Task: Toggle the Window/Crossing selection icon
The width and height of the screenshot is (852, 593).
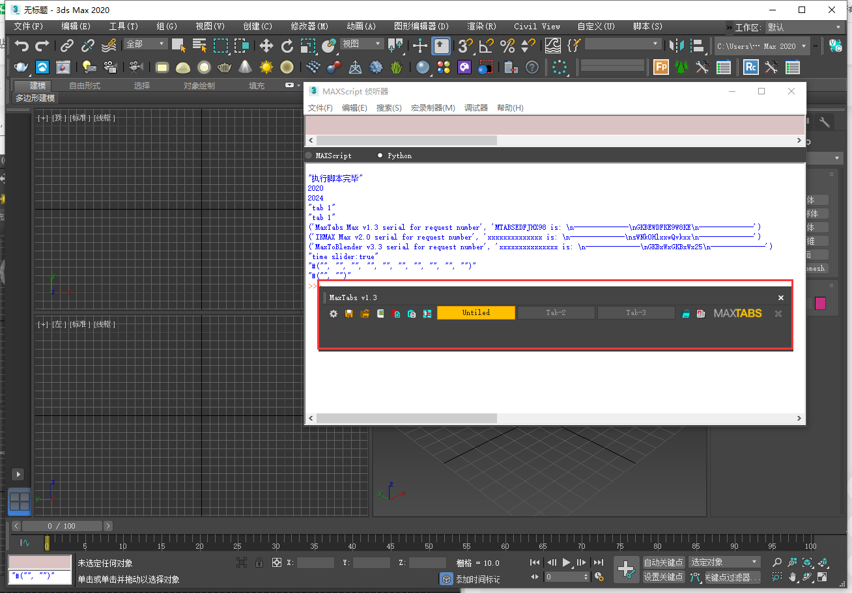Action: click(242, 45)
